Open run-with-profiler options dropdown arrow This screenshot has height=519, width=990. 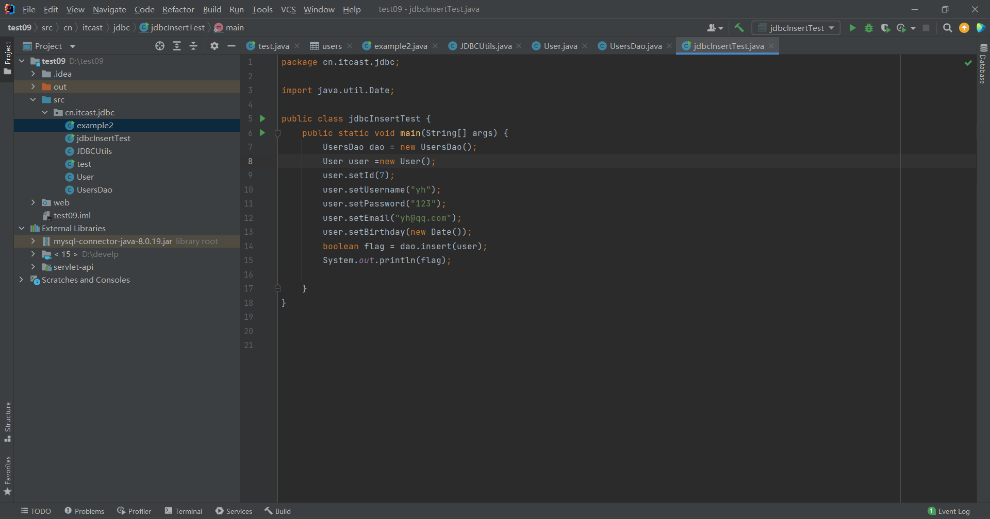913,28
